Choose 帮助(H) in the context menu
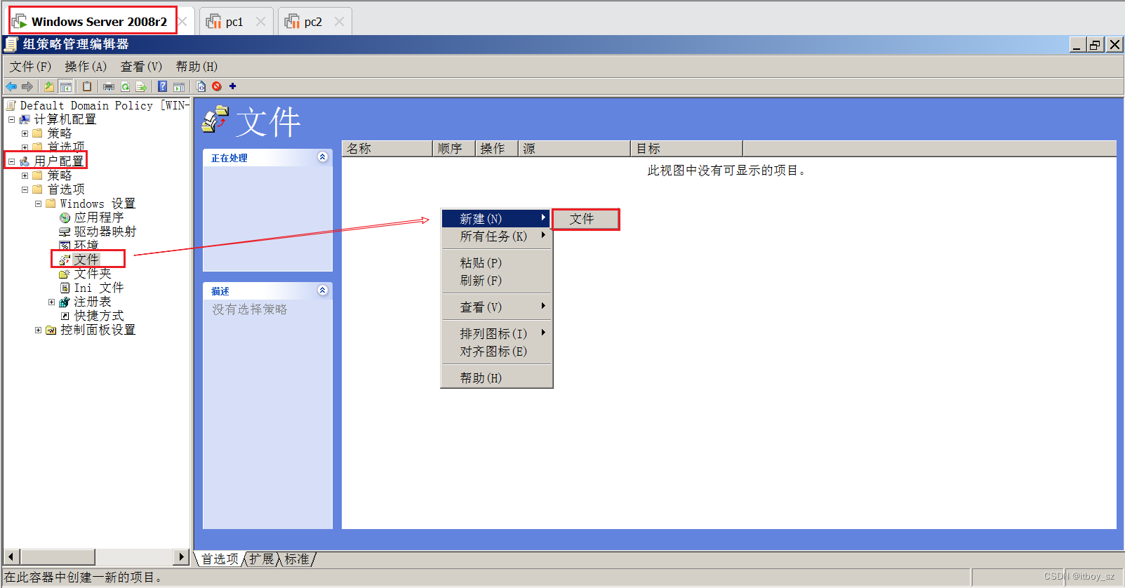 [x=496, y=378]
